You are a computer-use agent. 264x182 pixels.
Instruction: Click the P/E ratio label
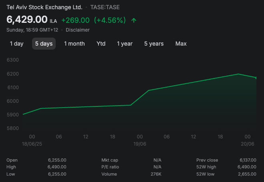point(110,167)
